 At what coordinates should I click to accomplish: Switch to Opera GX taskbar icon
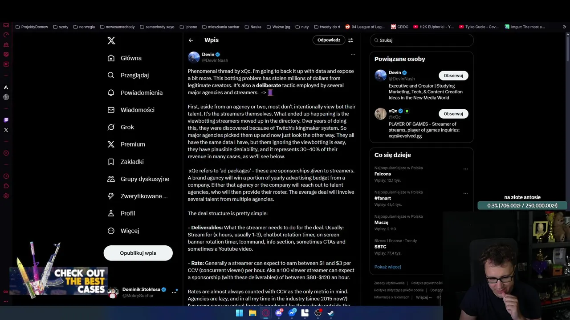pos(266,313)
